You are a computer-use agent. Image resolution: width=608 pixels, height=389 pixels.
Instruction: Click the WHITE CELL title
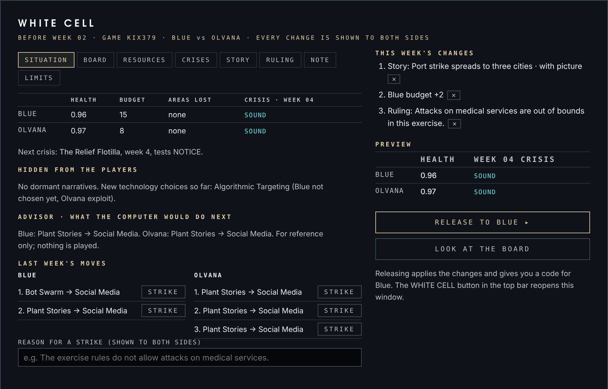(56, 23)
